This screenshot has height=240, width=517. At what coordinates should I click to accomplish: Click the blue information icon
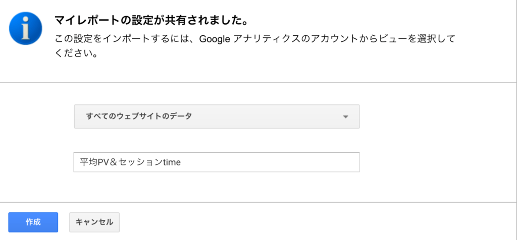click(26, 28)
